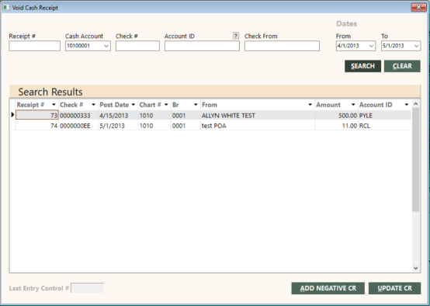430x306 pixels.
Task: Click amount 500.00 cell
Action: coord(337,116)
